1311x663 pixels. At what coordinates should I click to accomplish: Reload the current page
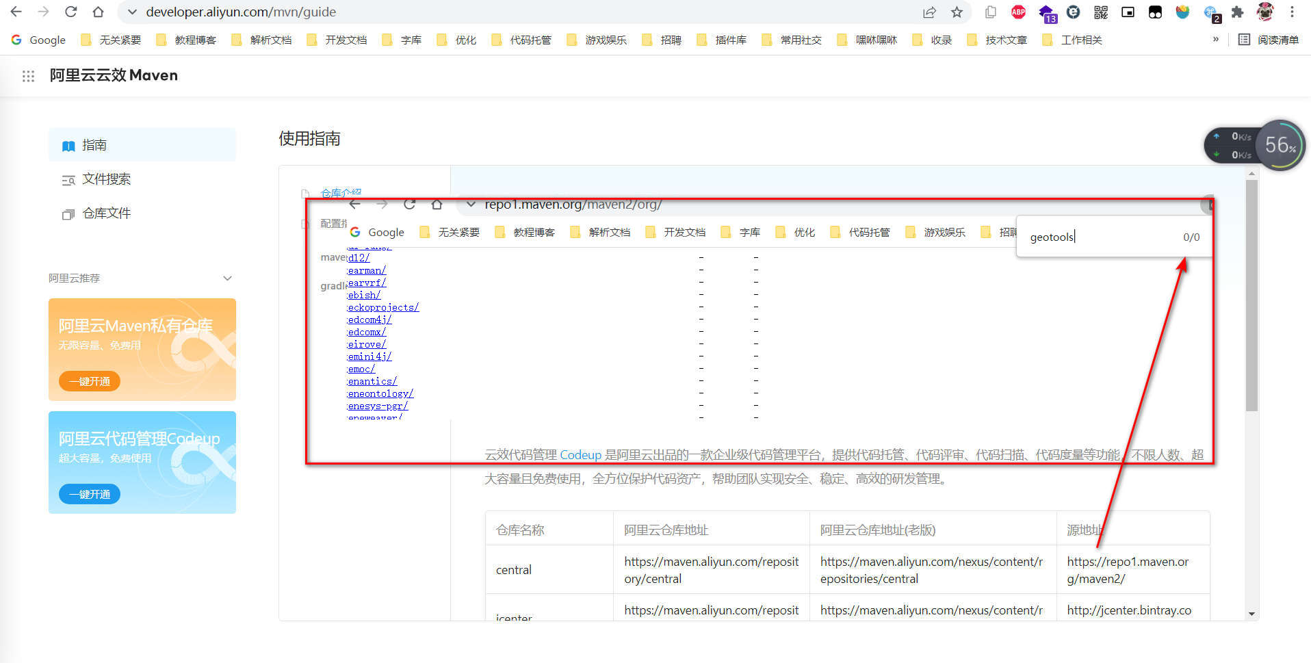click(70, 12)
